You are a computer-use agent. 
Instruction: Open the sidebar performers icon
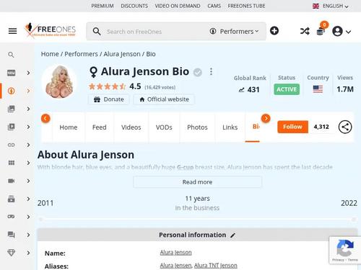[x=12, y=91]
